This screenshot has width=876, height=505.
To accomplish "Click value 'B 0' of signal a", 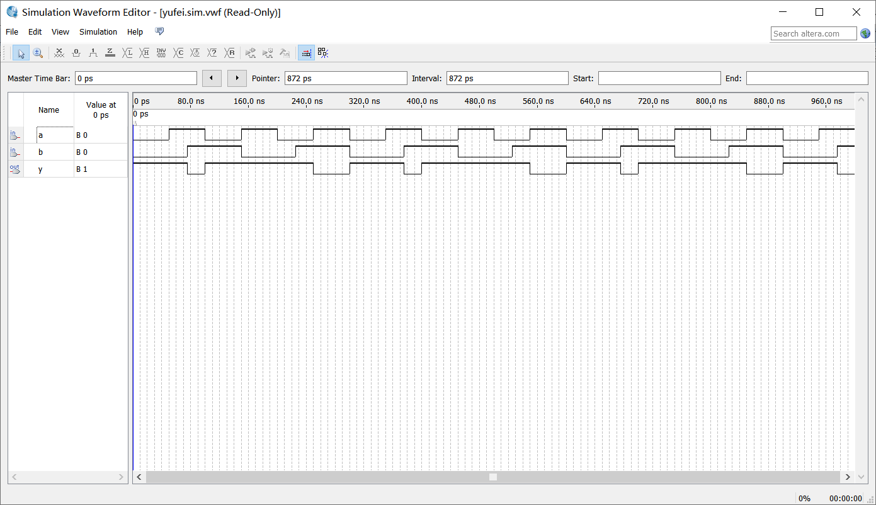I will (x=82, y=135).
